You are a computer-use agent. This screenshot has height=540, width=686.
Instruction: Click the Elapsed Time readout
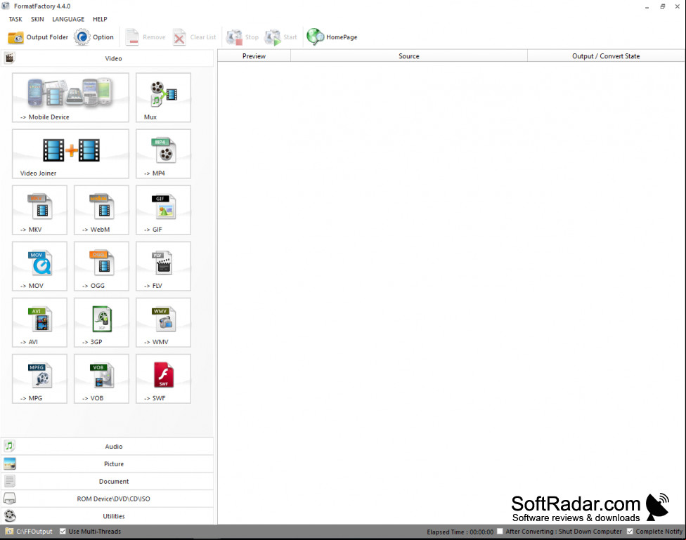click(460, 532)
